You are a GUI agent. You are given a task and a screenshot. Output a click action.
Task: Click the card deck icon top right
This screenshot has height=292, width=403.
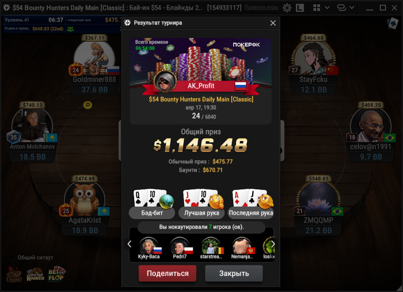[x=393, y=24]
